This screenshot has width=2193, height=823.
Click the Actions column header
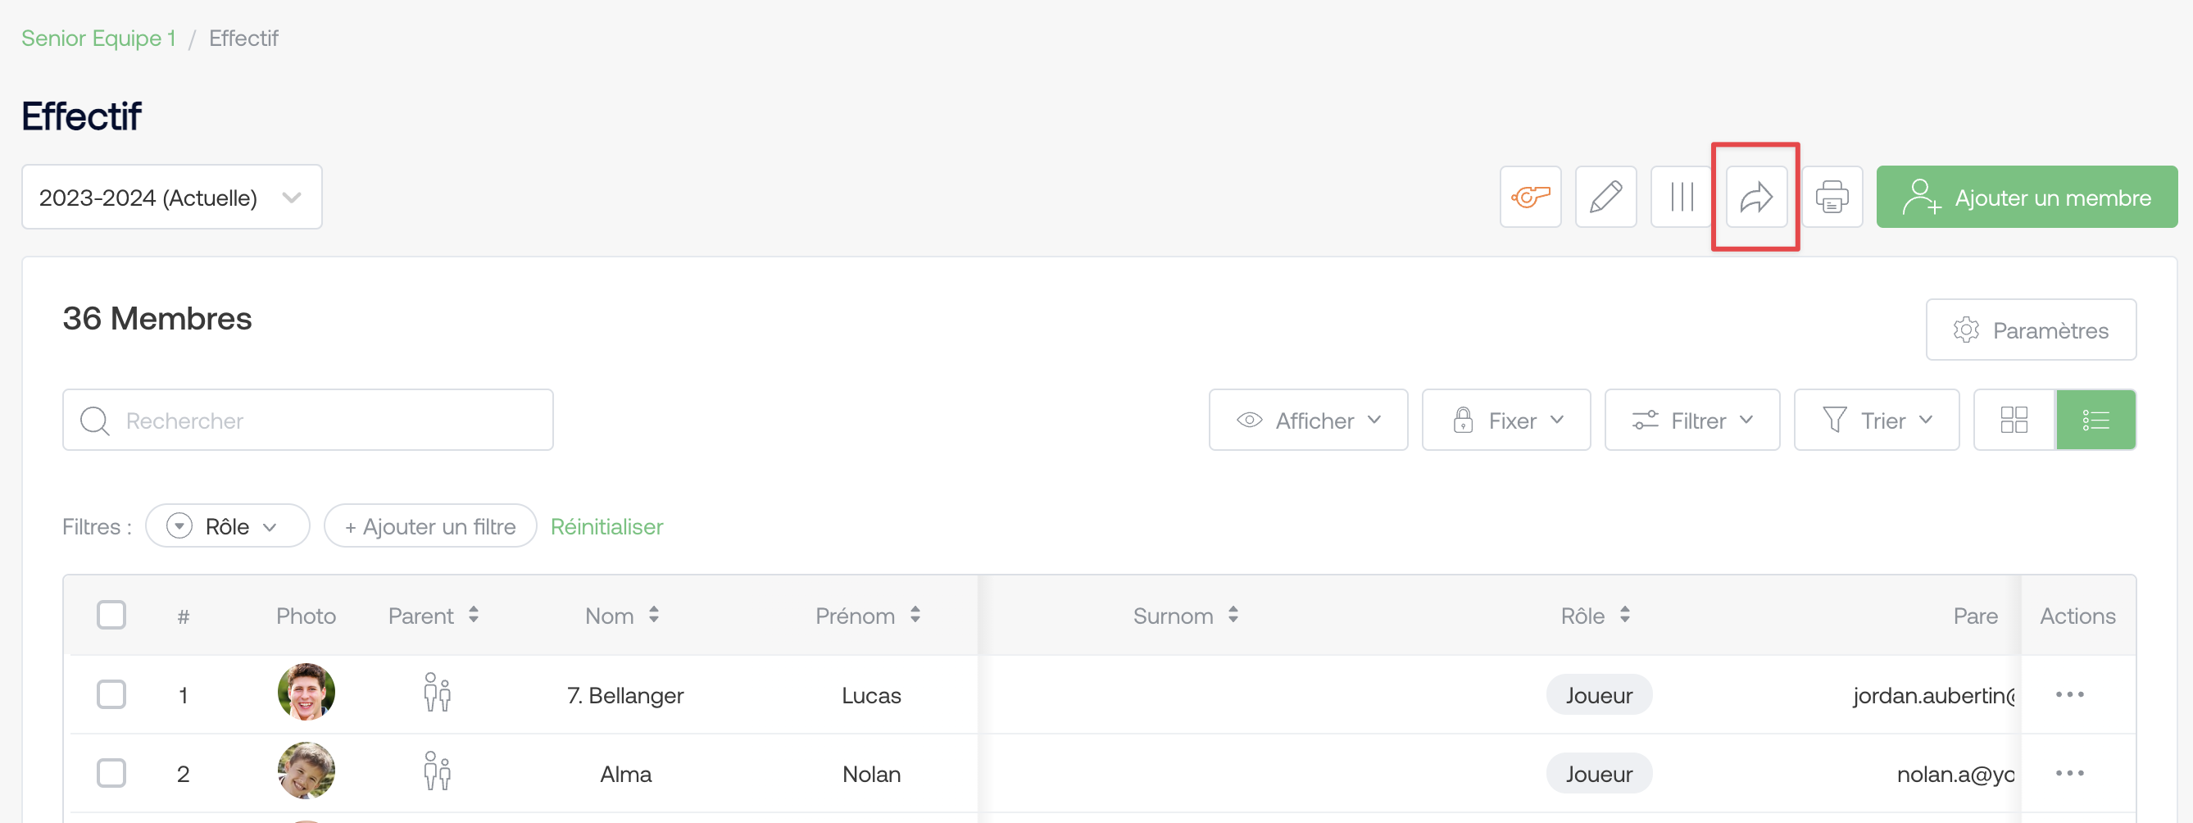coord(2077,615)
